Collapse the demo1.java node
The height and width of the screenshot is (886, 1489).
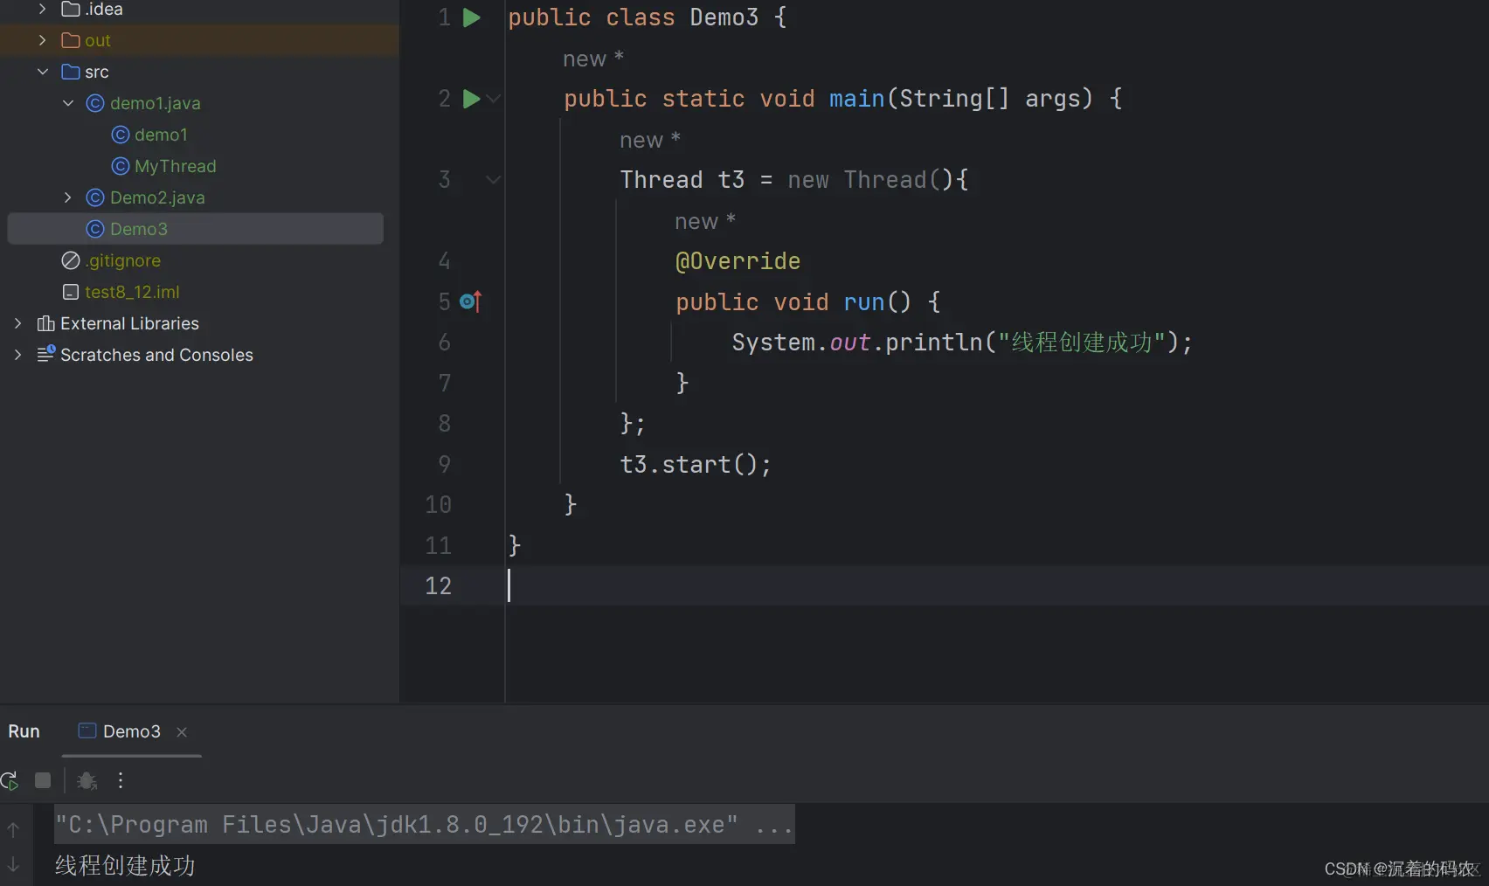68,103
